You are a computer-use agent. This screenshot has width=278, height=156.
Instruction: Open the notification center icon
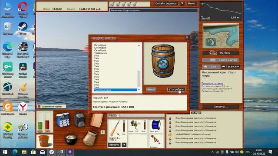270,152
